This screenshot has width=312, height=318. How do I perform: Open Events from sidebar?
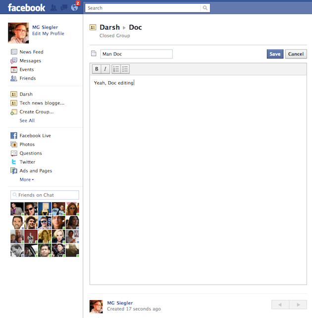pos(27,69)
